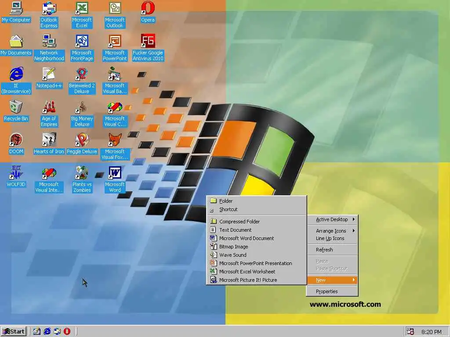Open Properties from context menu
Viewport: 450px width, 337px height.
coord(332,291)
